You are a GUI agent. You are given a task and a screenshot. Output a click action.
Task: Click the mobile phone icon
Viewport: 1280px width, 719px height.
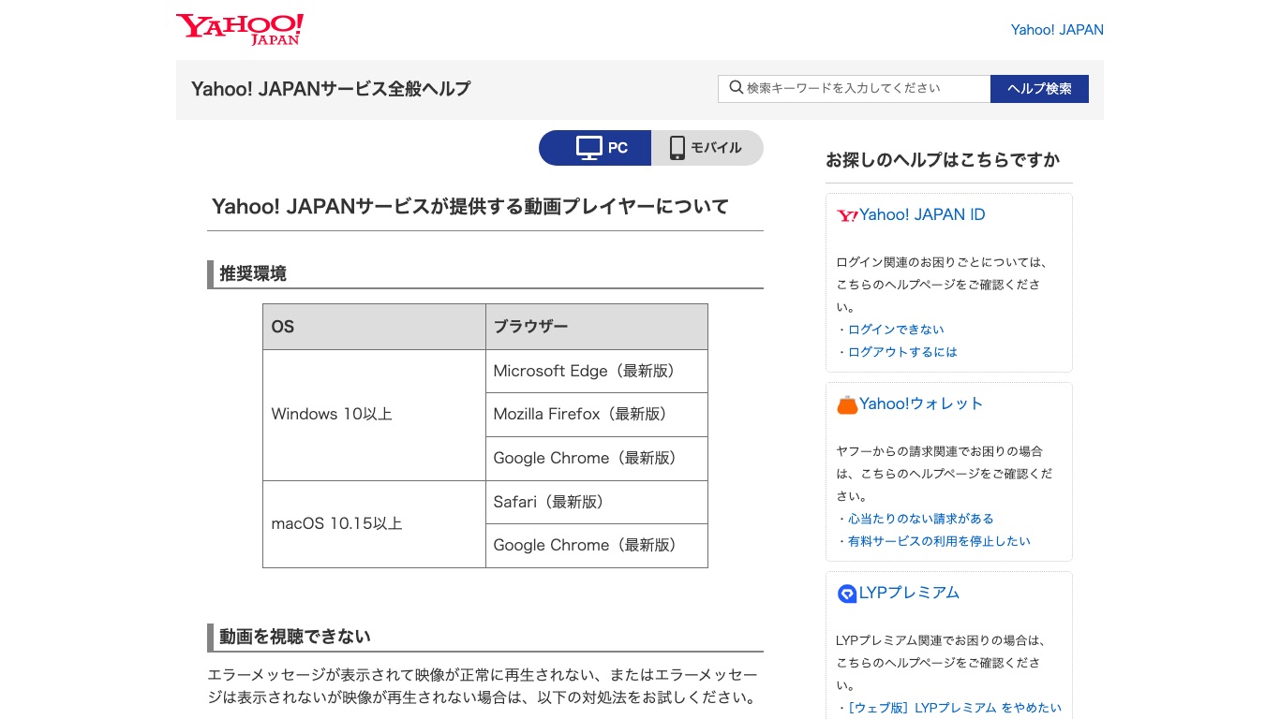[677, 148]
